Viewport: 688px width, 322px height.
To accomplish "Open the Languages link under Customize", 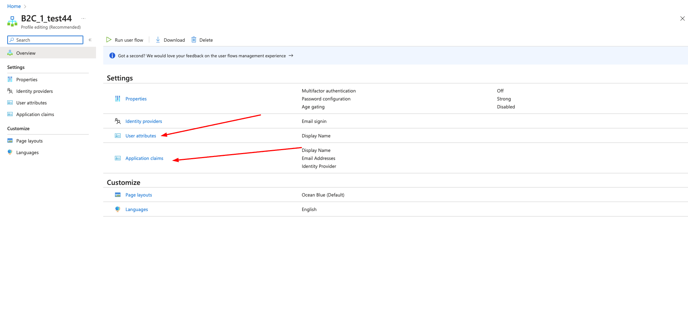I will [x=137, y=209].
